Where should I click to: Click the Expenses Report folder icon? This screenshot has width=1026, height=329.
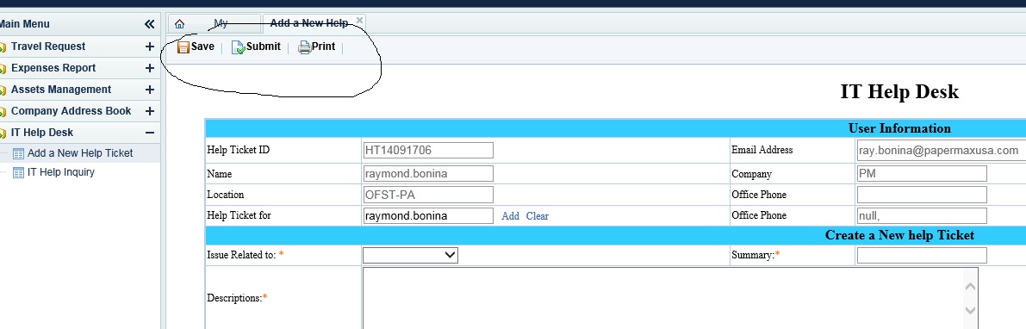tap(3, 69)
